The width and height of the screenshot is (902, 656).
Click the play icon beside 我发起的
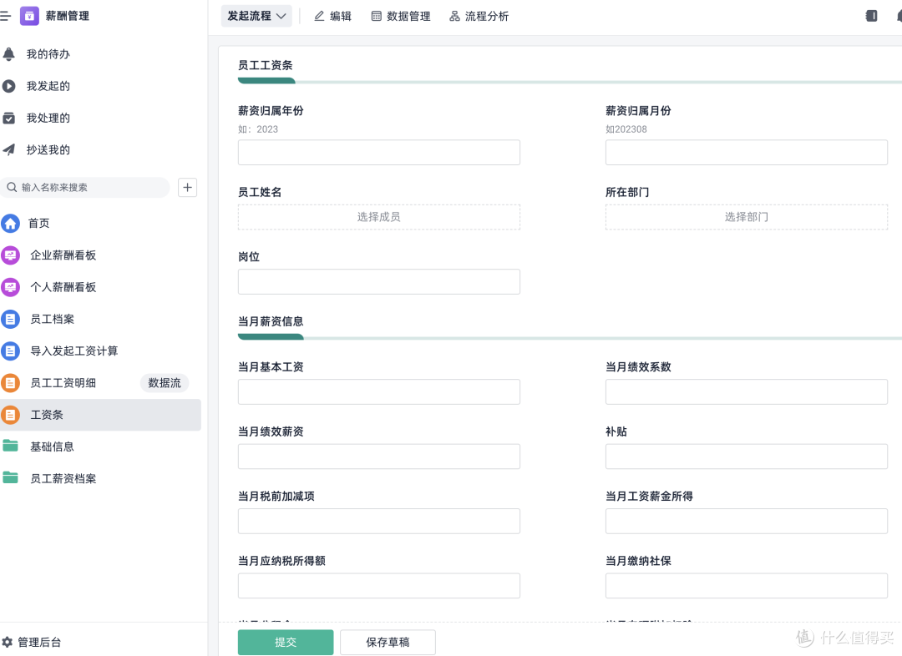[8, 86]
